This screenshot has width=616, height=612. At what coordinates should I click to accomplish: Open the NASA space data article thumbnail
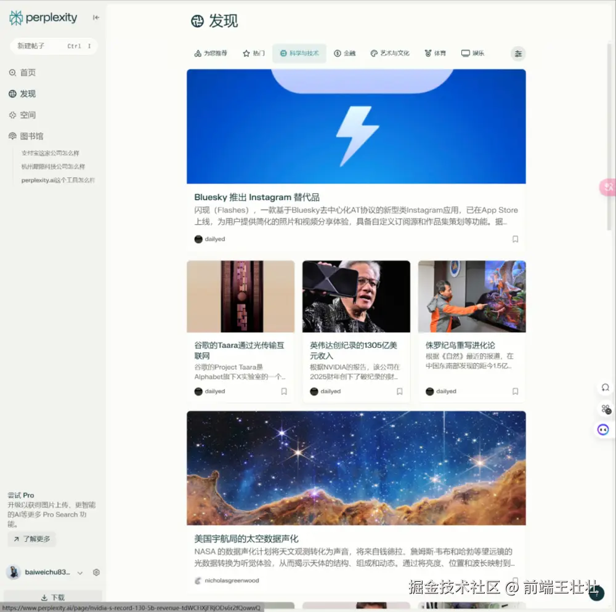click(x=356, y=467)
